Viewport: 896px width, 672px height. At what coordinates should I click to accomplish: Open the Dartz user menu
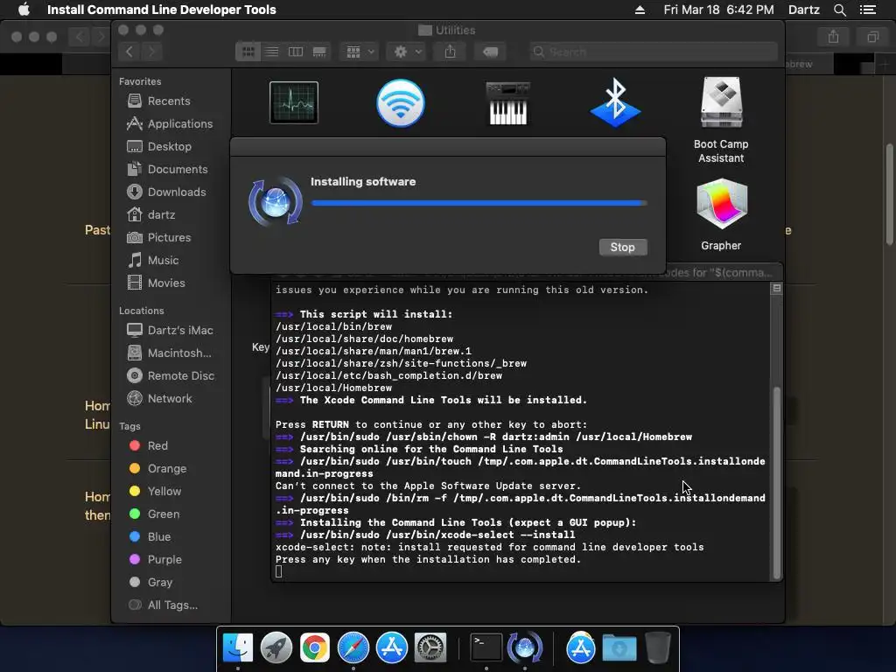click(x=804, y=10)
